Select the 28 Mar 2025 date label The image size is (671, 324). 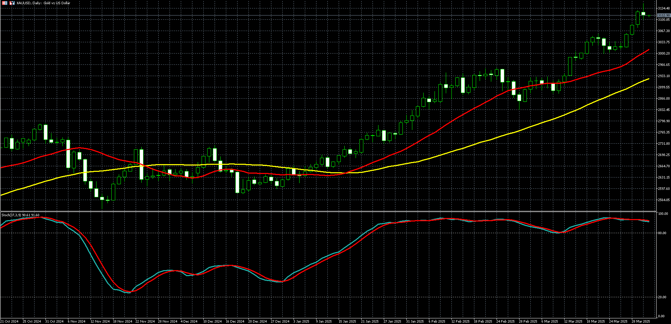coord(641,322)
